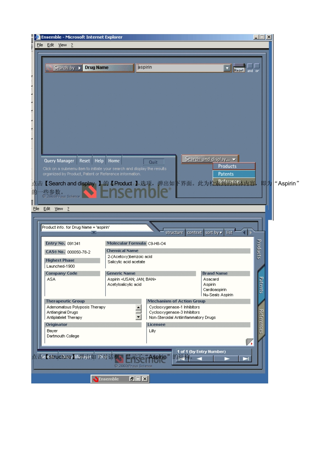The width and height of the screenshot is (330, 468).
Task: Click 'Cardioaspirin' brand name
Action: [x=215, y=290]
